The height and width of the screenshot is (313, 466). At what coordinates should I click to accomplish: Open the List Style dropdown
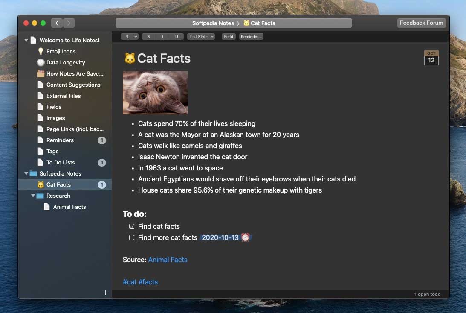201,37
